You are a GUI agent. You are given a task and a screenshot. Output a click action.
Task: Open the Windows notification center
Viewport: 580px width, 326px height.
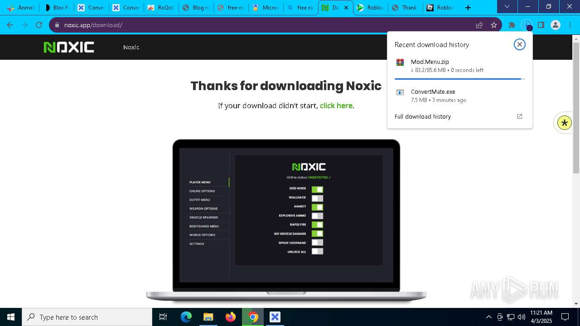click(x=565, y=317)
